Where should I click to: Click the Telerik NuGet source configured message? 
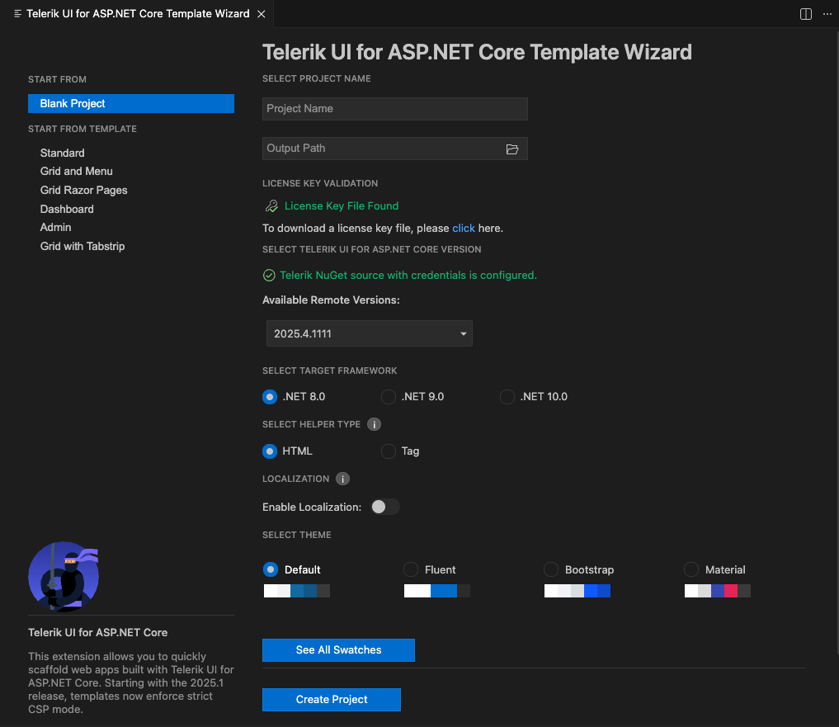click(408, 275)
